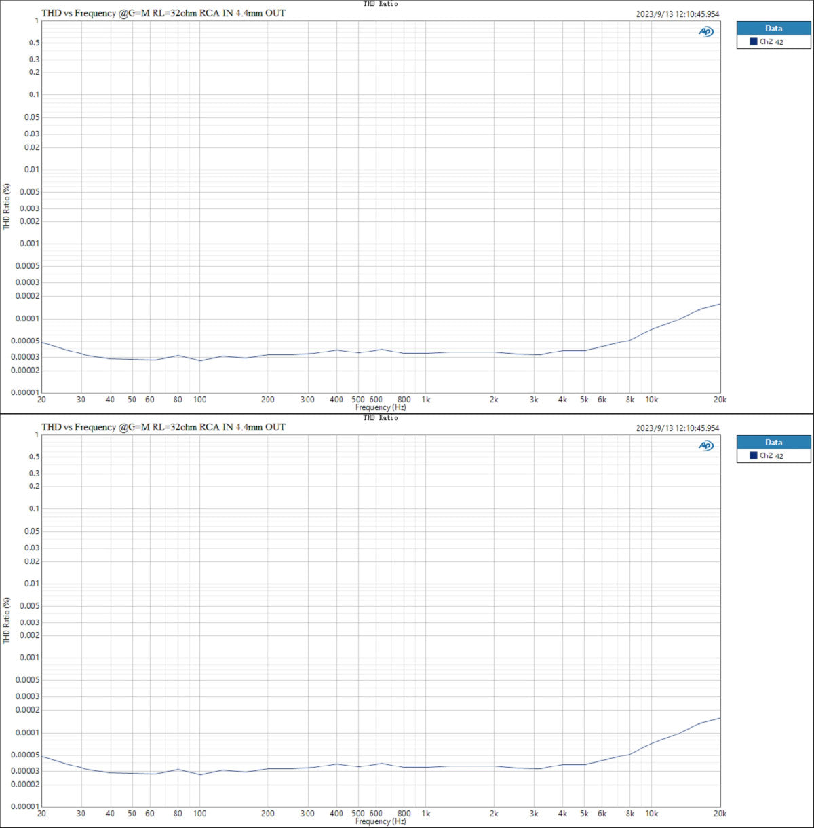Click the top graph's Frequency (Hz) axis label
This screenshot has height=828, width=814.
coord(381,407)
